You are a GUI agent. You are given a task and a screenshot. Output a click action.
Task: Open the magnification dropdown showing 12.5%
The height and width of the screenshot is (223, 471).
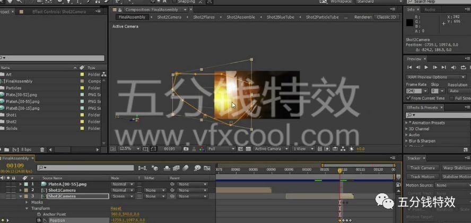click(129, 149)
